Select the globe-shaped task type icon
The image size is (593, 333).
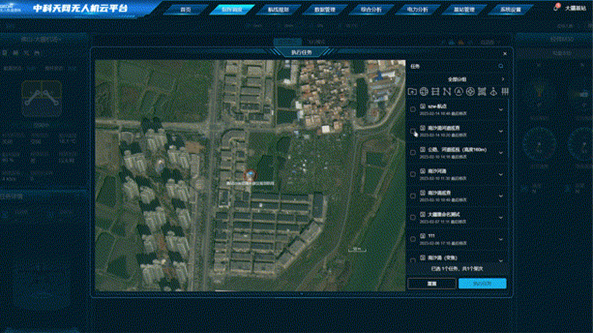point(424,91)
